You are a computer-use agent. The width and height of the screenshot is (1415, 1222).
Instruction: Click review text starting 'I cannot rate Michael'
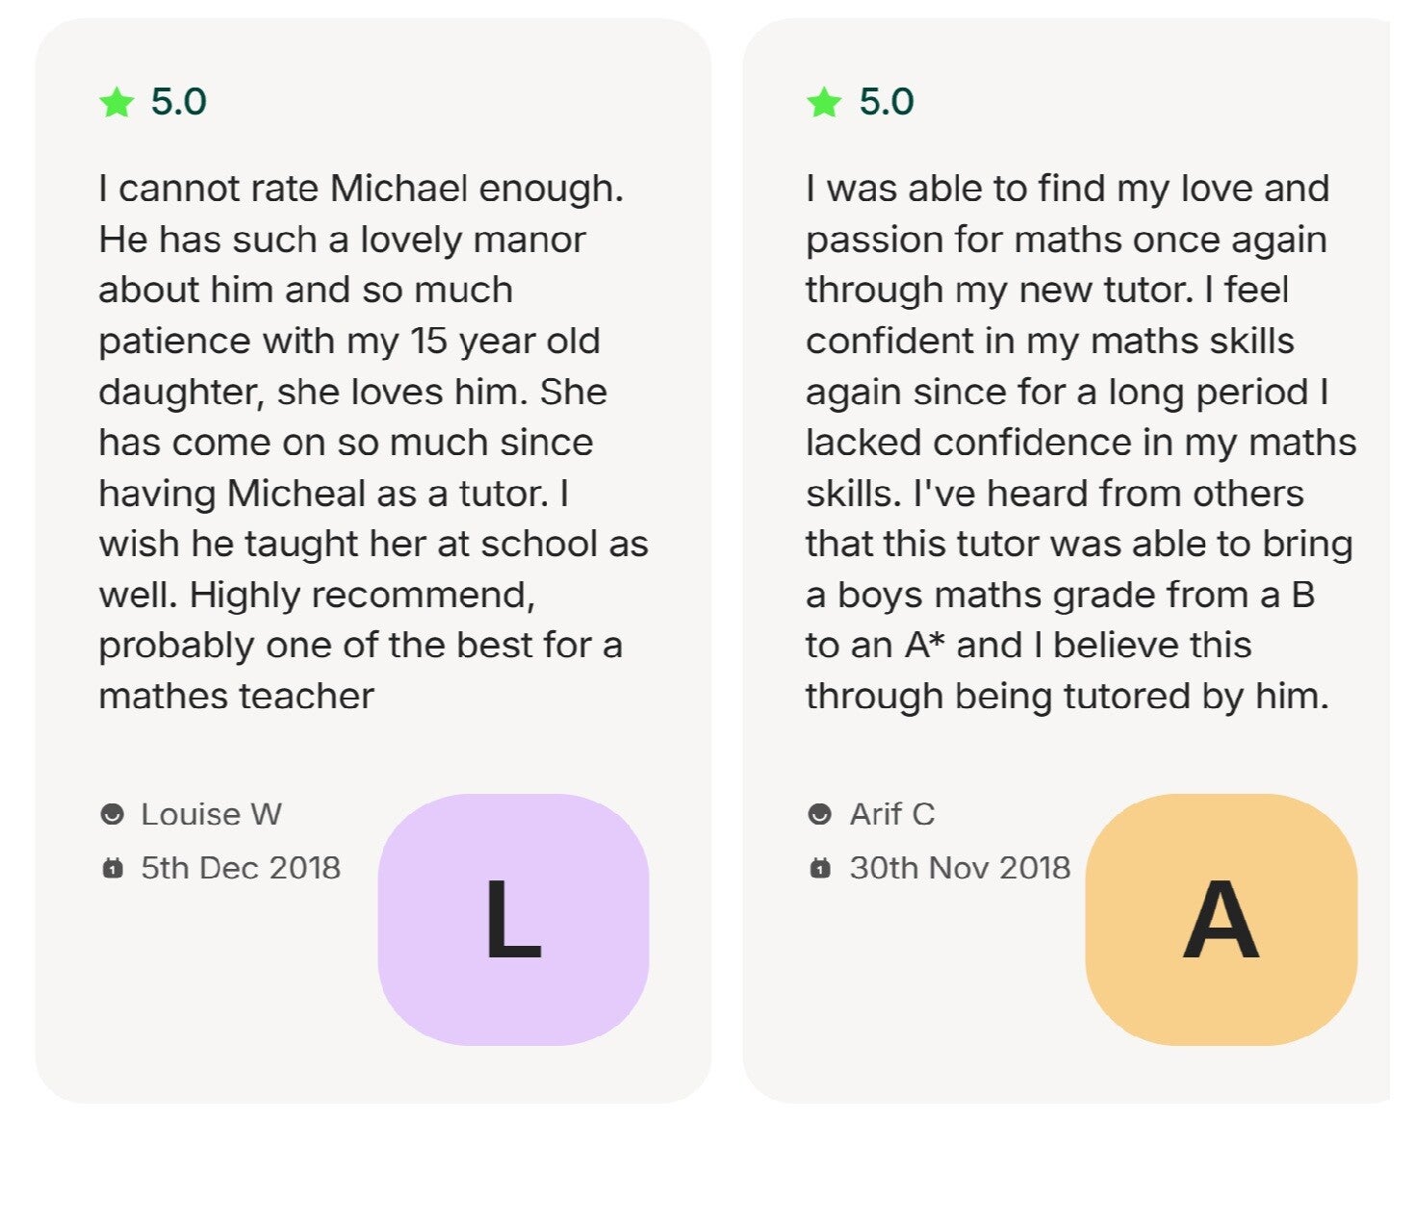[x=361, y=189]
